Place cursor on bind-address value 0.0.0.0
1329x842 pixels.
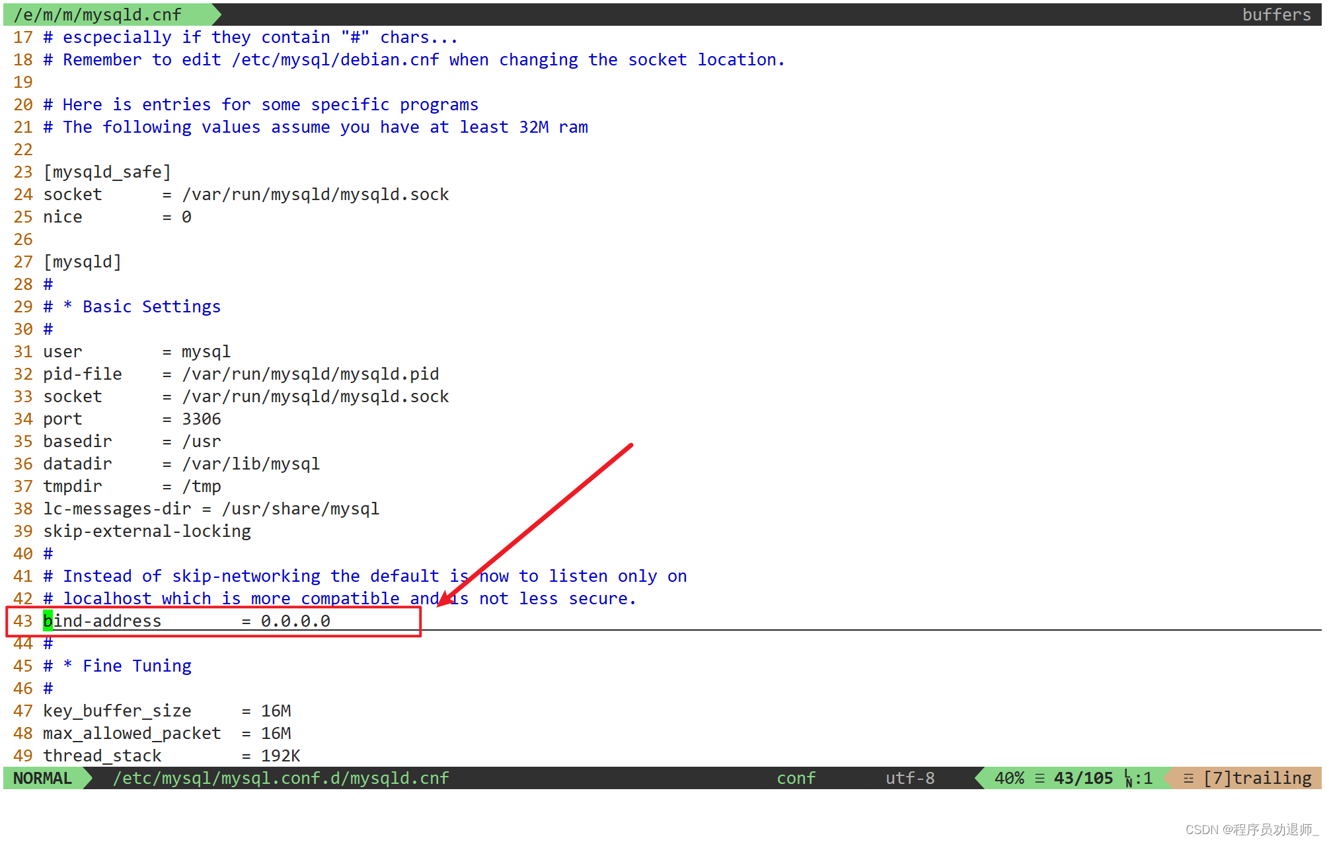[x=295, y=621]
